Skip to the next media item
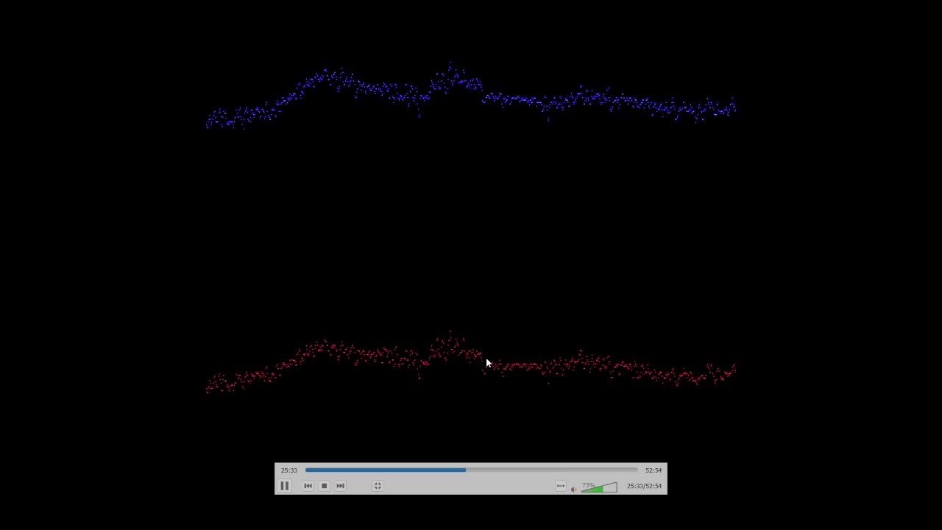The height and width of the screenshot is (530, 942). pos(341,486)
